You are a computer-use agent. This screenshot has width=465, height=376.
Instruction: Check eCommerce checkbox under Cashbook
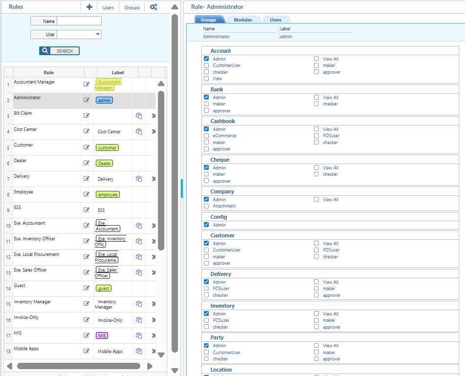click(x=206, y=136)
